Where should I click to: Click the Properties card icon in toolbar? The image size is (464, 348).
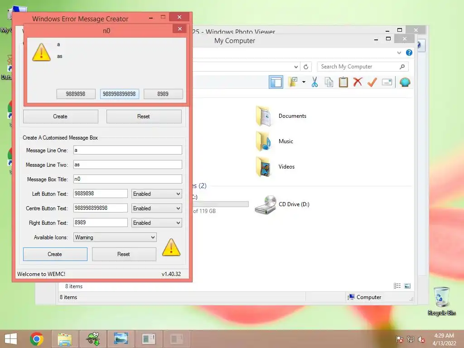click(387, 82)
